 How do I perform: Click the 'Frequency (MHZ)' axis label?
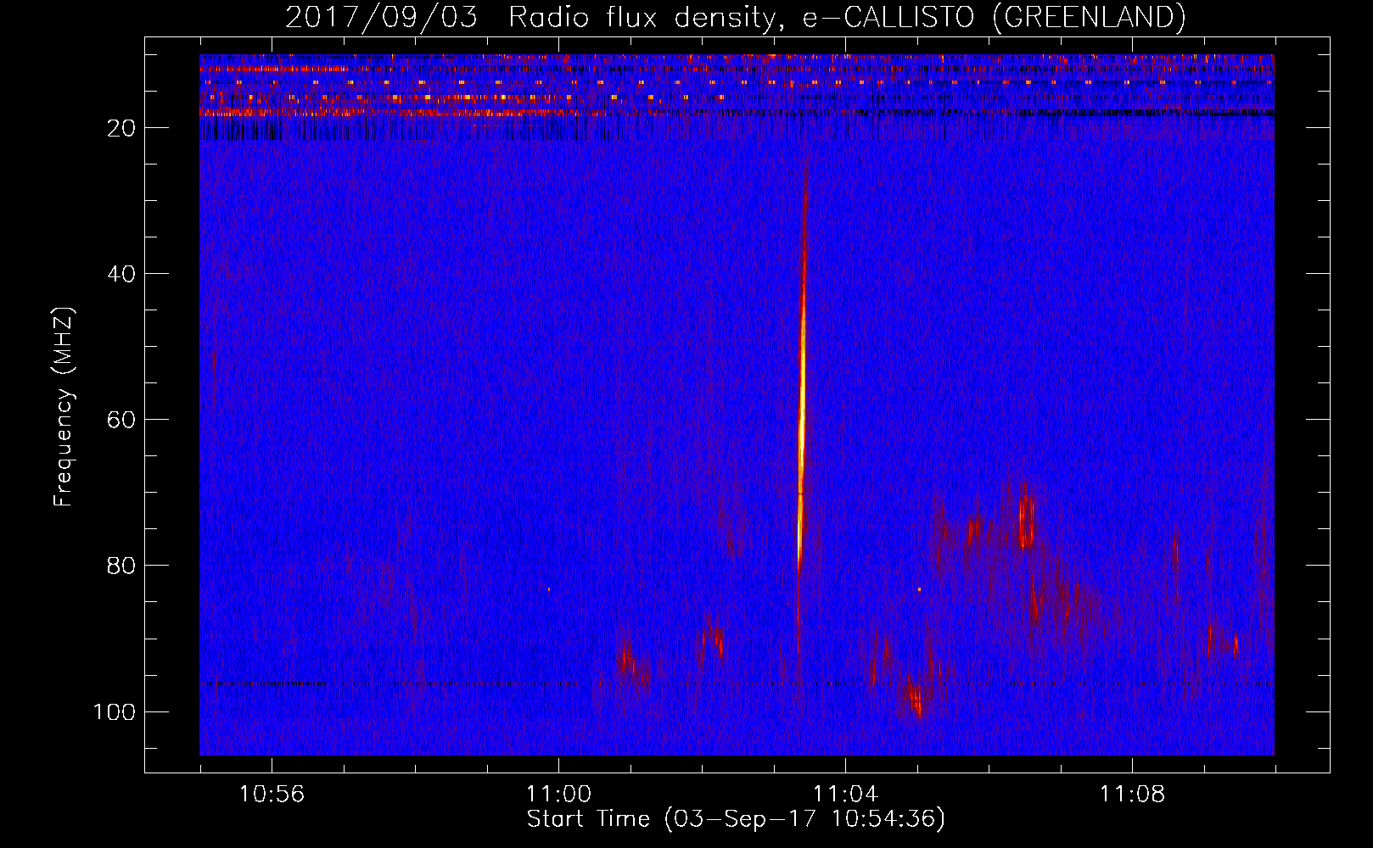pos(64,406)
